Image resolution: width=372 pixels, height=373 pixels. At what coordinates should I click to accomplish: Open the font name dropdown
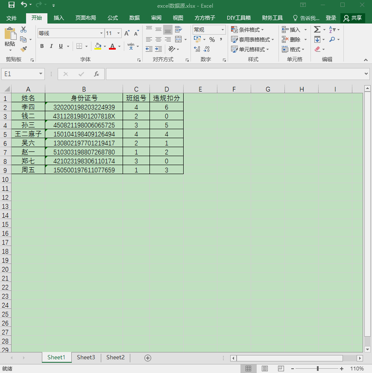point(101,33)
